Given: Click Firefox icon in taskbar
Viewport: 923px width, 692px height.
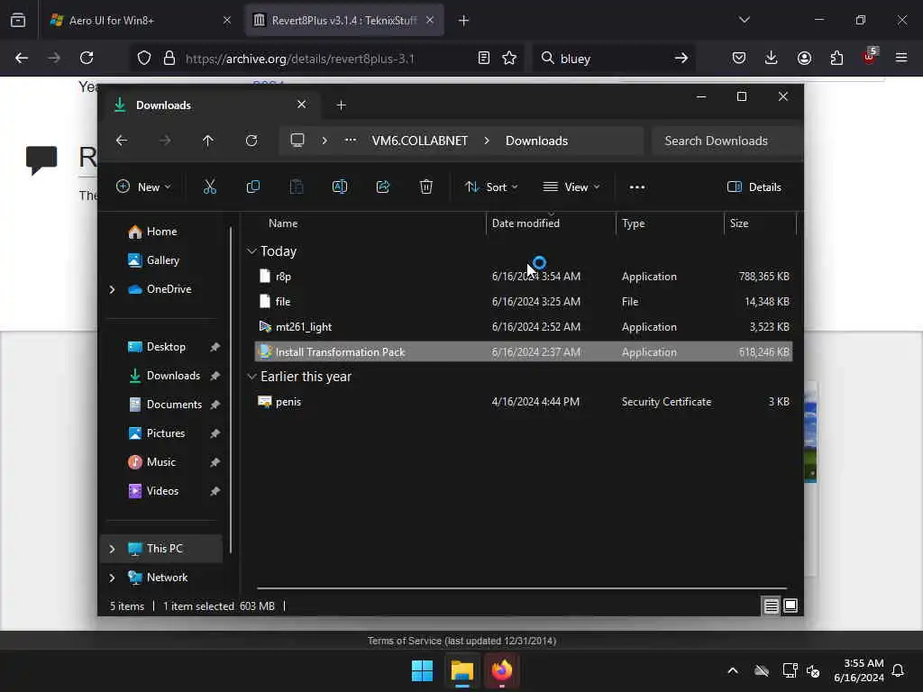Looking at the screenshot, I should coord(502,670).
